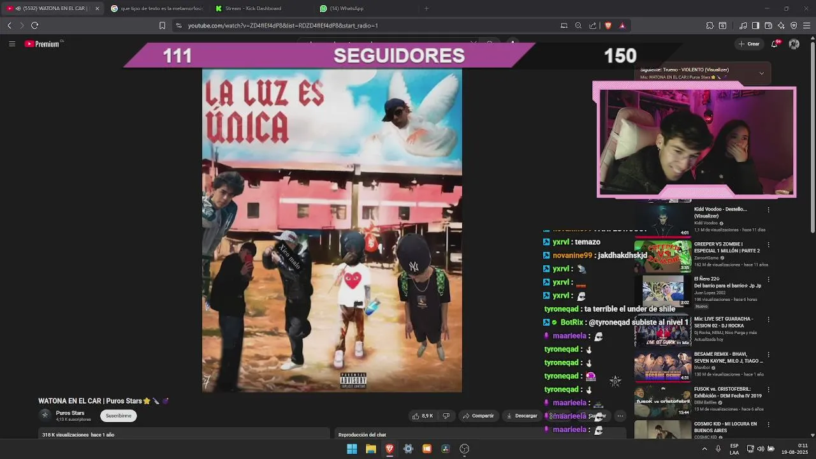Viewport: 816px width, 459px height.
Task: Dislike the video with thumbs-down button
Action: [x=446, y=416]
